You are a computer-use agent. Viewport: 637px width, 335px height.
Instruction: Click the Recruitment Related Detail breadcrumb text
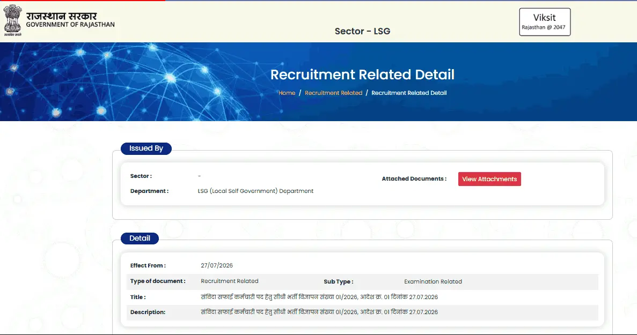409,93
